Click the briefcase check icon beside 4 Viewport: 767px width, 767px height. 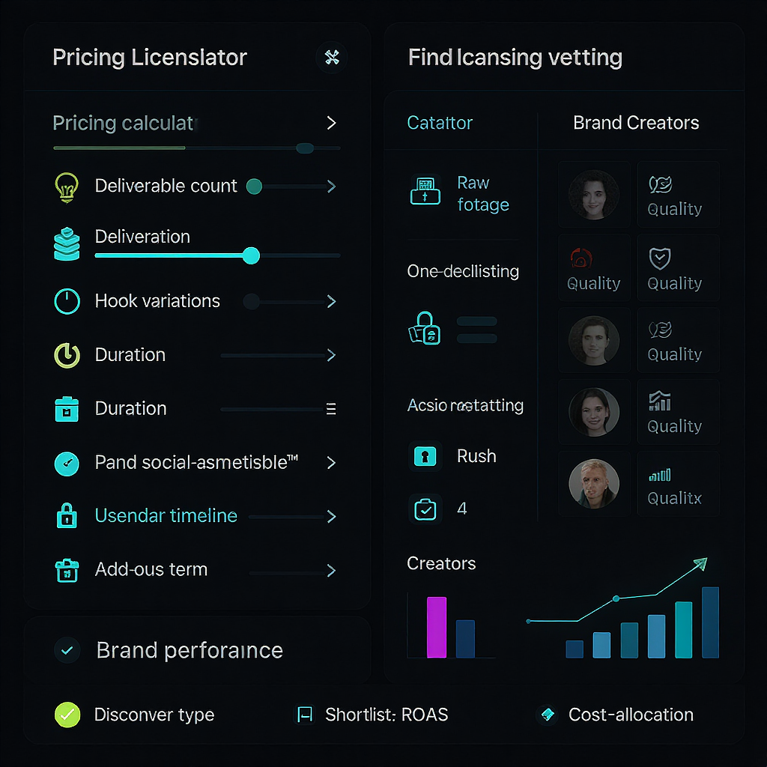425,509
